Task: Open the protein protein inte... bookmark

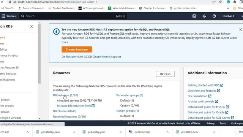Action: [x=183, y=8]
